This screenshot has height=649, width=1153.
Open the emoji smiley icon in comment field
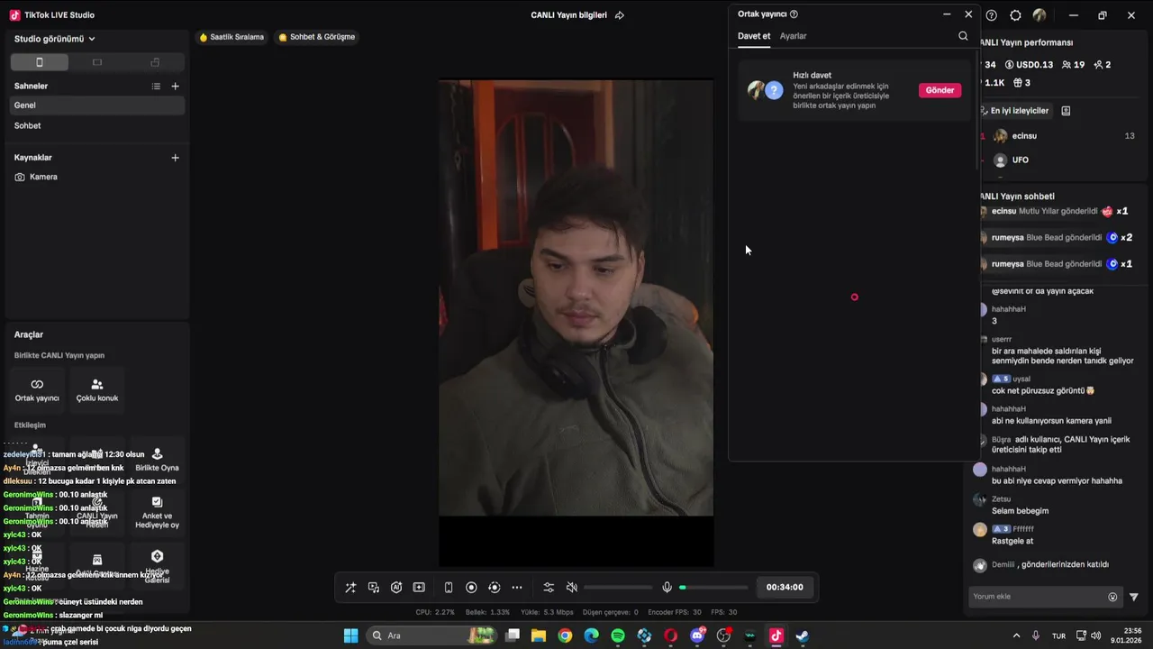click(x=1112, y=597)
